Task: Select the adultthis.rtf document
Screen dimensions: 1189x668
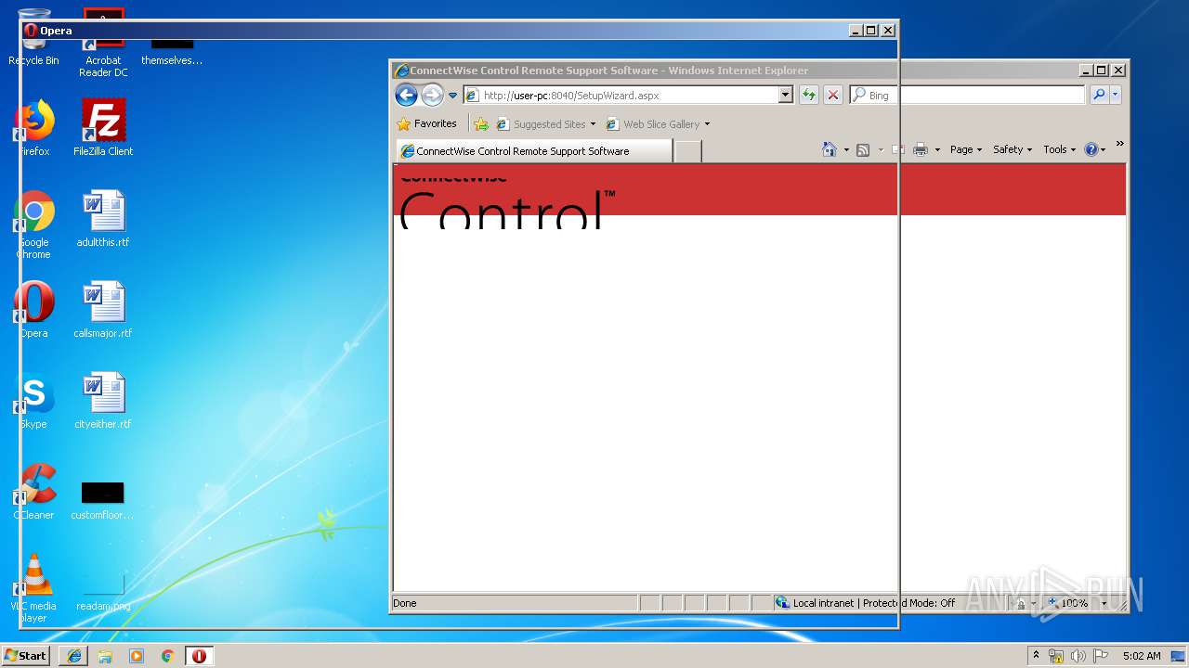Action: point(103,219)
